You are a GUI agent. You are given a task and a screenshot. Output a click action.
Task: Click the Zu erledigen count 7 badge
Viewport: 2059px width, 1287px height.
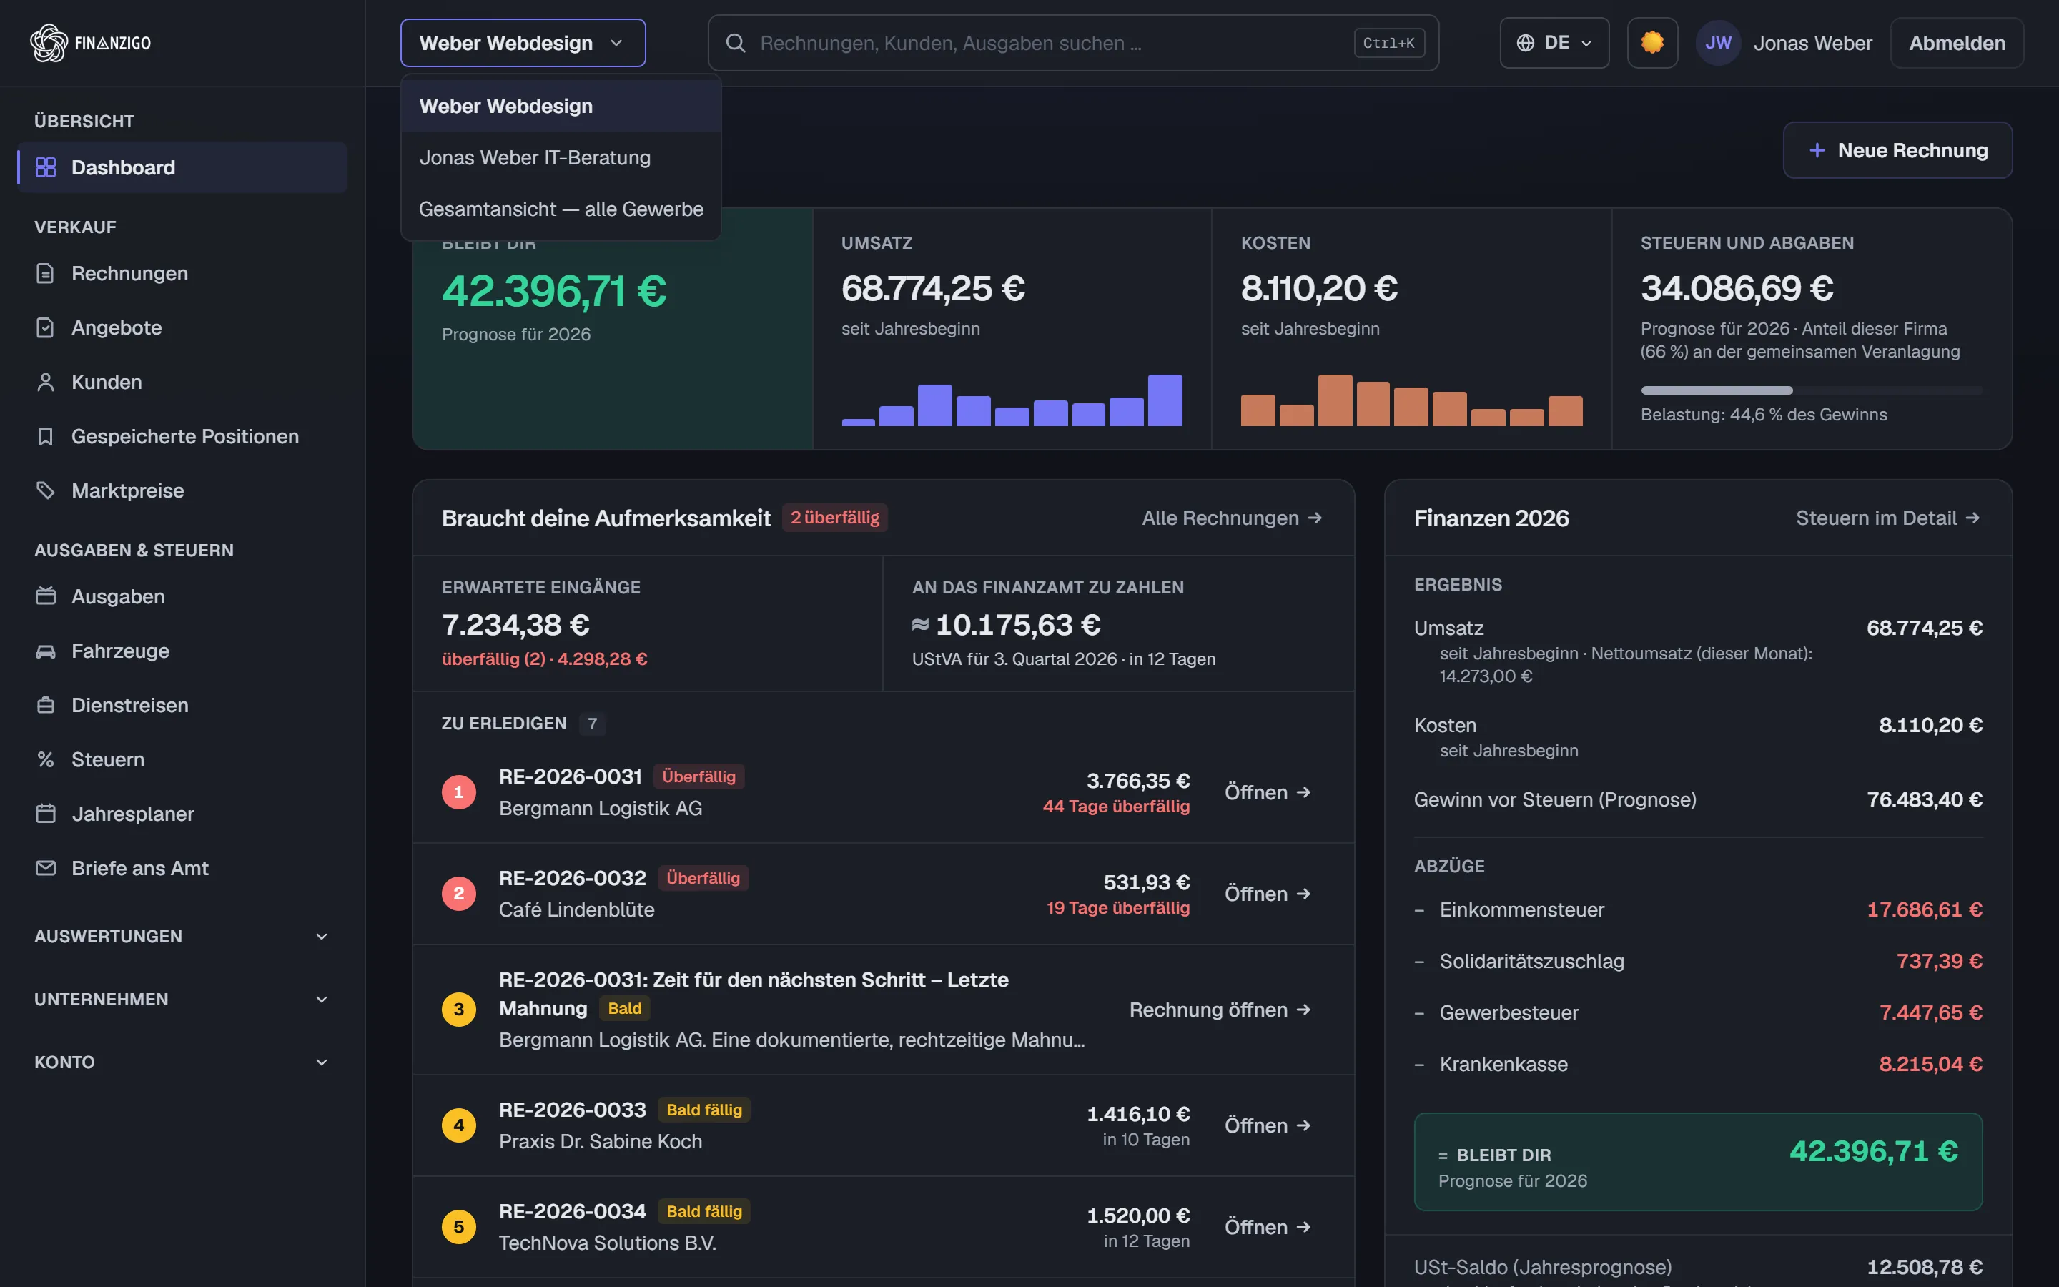tap(592, 724)
